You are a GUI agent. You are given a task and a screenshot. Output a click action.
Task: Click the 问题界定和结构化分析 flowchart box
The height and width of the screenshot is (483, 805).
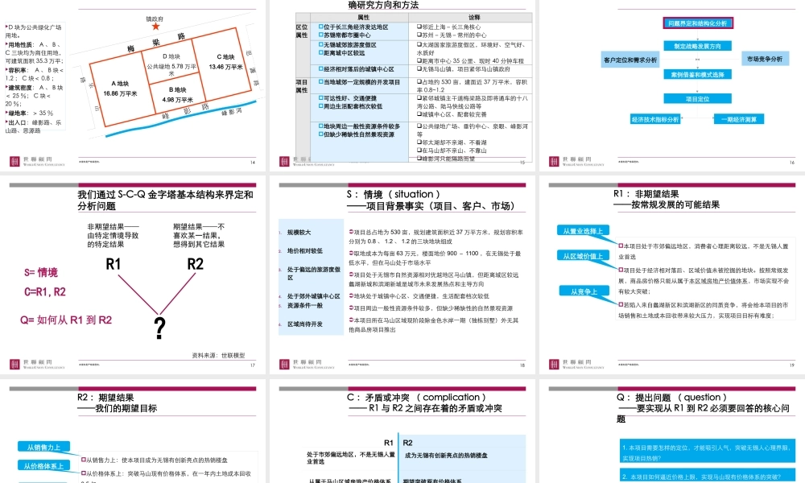click(x=698, y=23)
